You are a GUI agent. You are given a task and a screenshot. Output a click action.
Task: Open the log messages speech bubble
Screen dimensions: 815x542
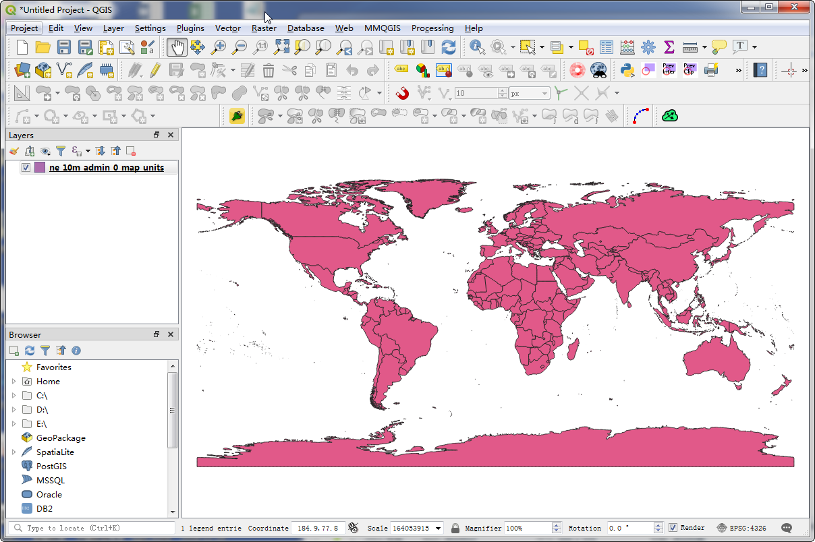(787, 528)
